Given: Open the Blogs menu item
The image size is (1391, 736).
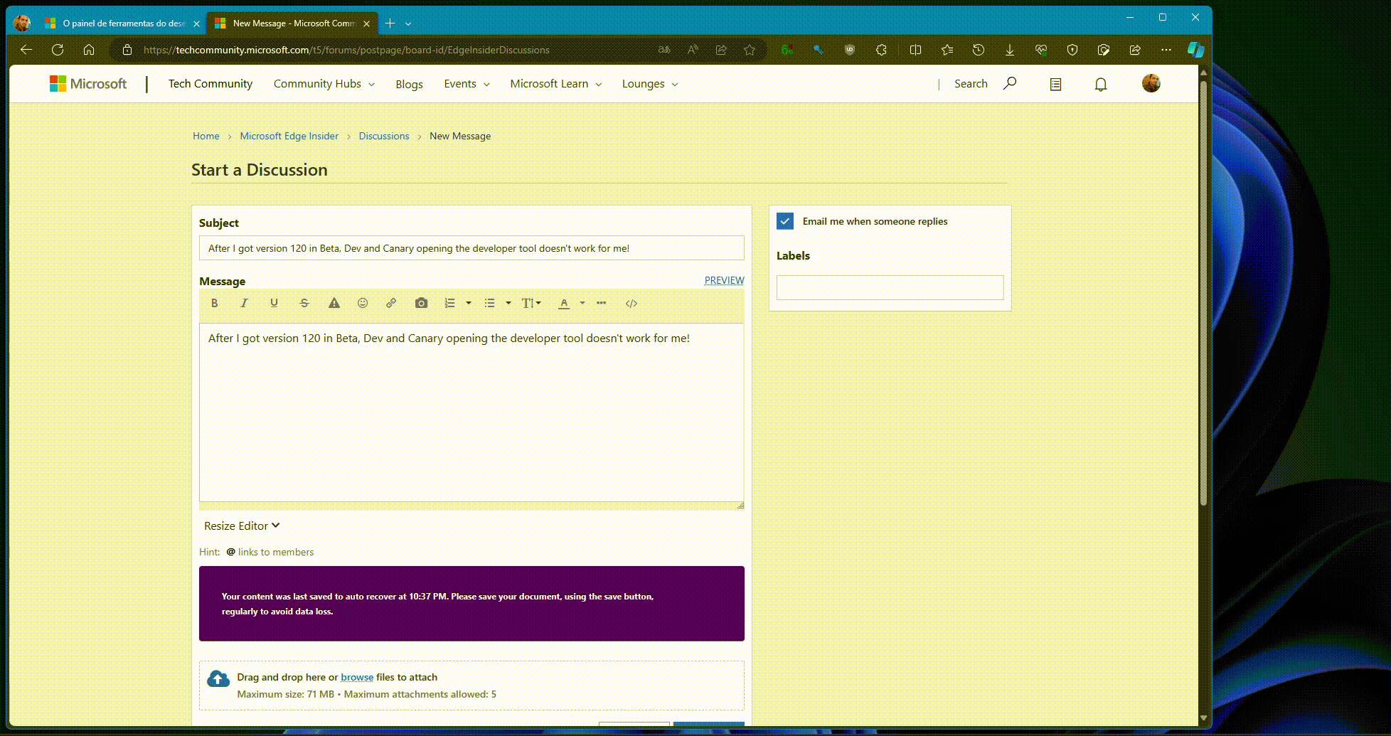Looking at the screenshot, I should coord(409,83).
